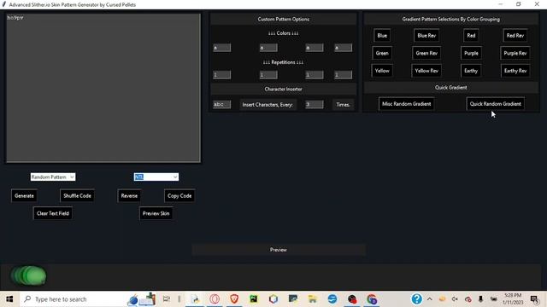This screenshot has width=547, height=307.
Task: Open the monitor app icon in taskbar
Action: (293, 299)
